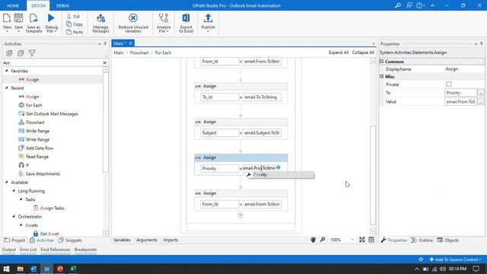487x274 pixels.
Task: Click fit to screen icon
Action: 362,240
